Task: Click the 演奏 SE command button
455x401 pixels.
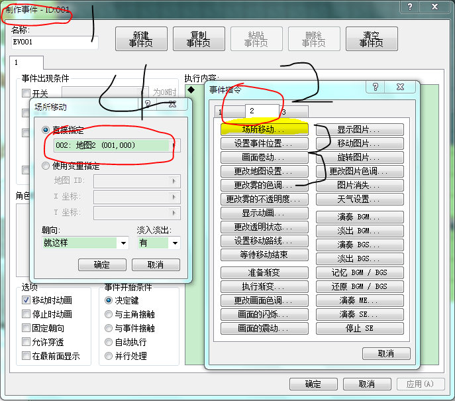Action: point(360,314)
